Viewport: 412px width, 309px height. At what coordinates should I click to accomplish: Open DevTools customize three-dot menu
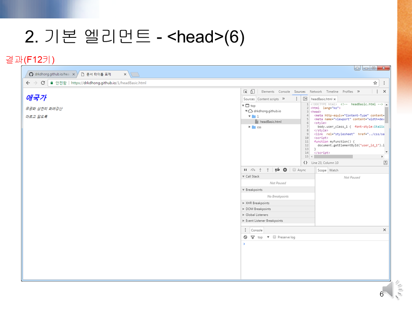click(x=377, y=91)
